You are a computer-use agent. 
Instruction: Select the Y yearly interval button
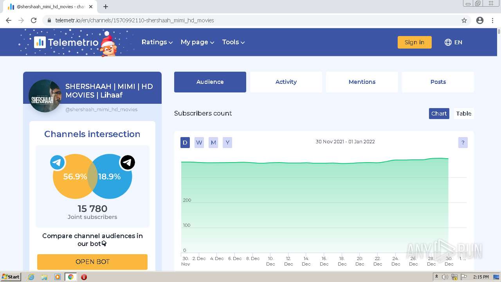tap(227, 143)
